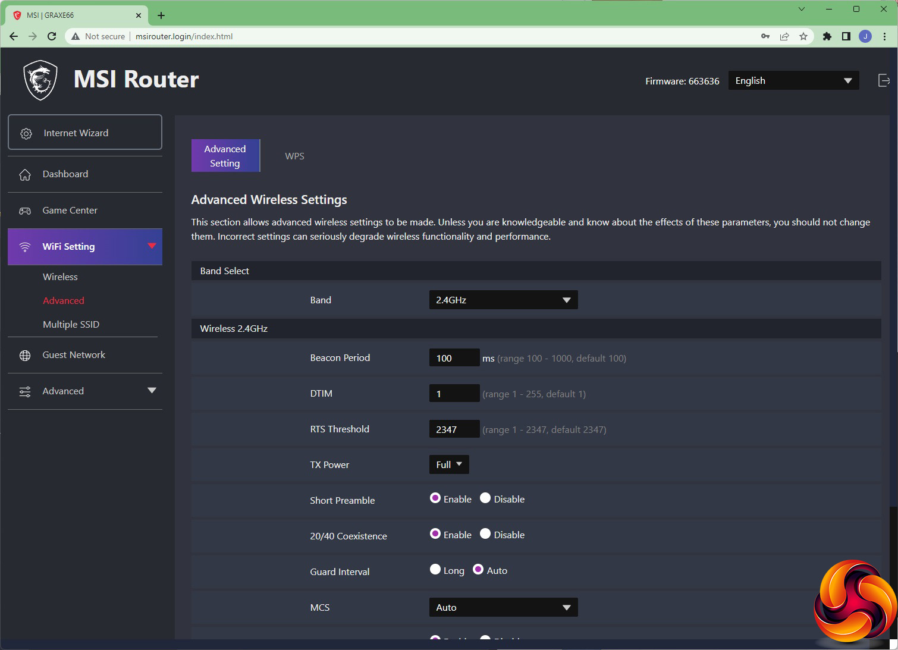Open Guest Network via the globe icon

point(25,356)
